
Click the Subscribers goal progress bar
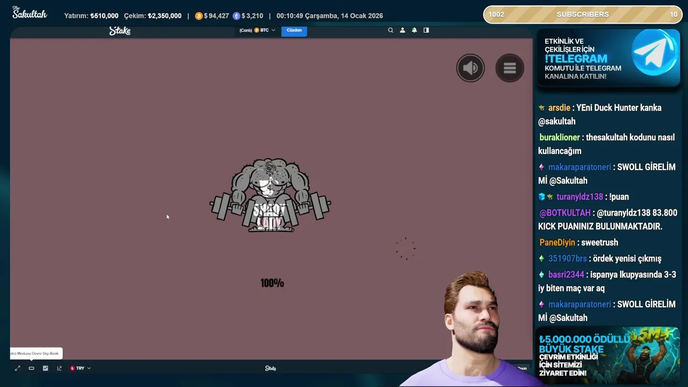click(583, 15)
